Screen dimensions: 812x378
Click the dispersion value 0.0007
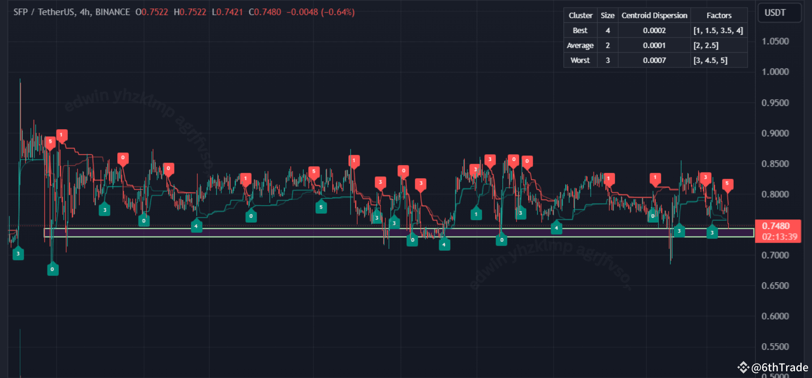[x=654, y=60]
